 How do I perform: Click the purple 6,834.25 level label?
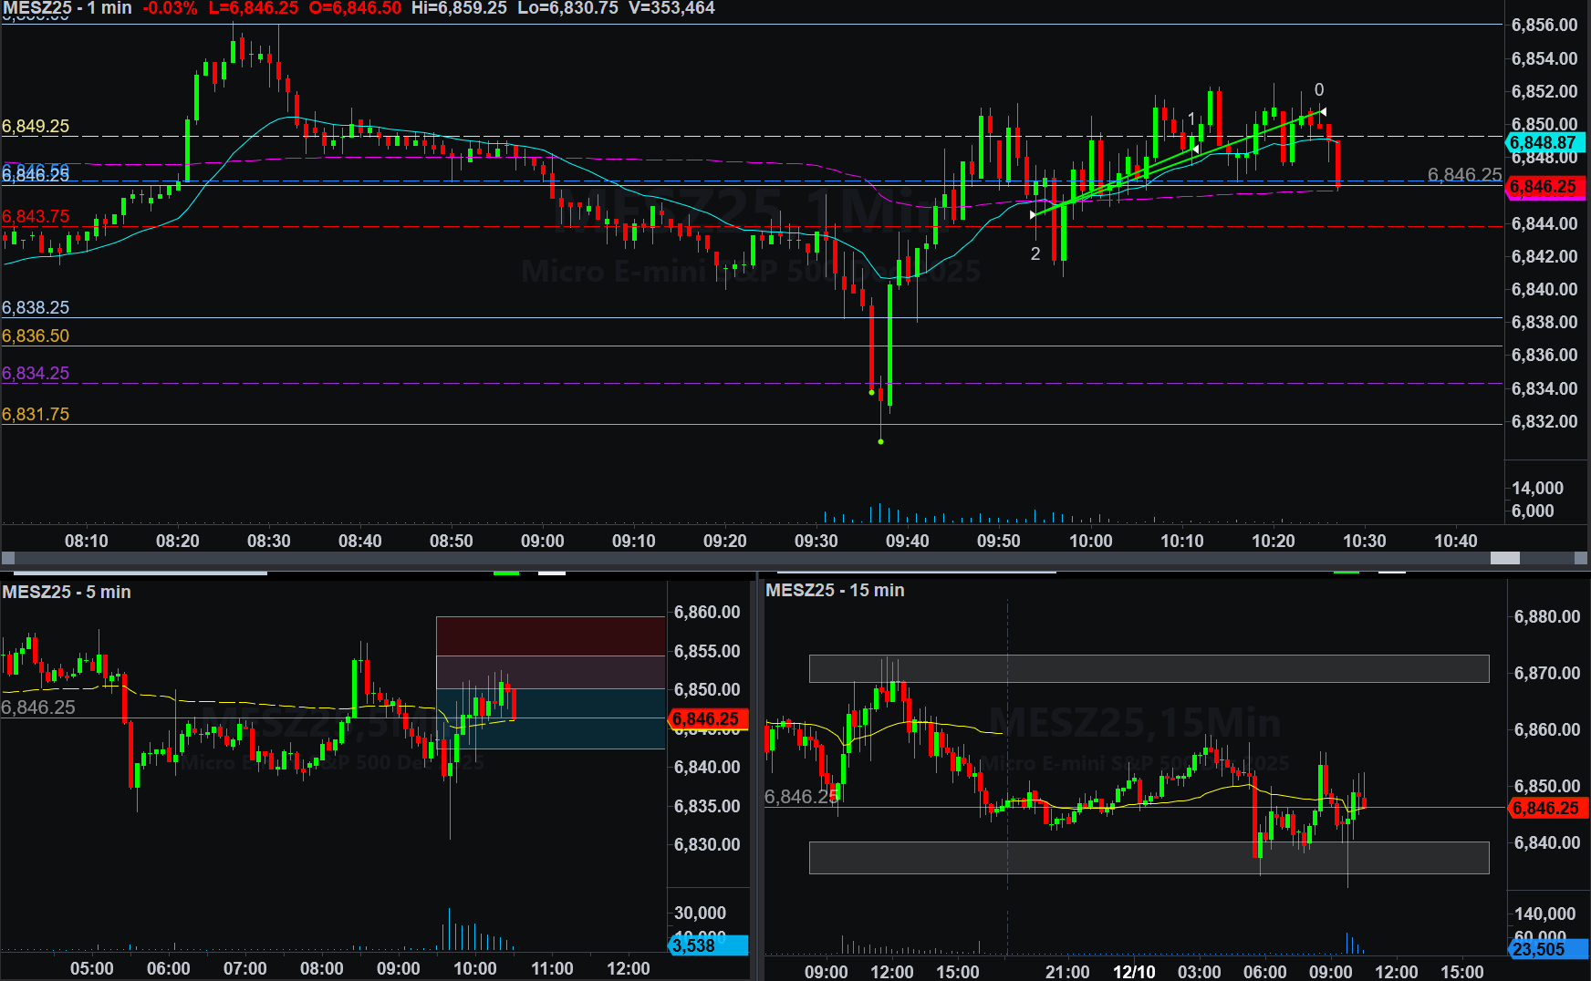tap(36, 373)
